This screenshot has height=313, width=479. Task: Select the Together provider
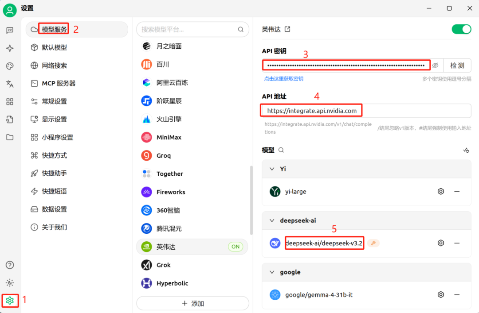point(192,174)
